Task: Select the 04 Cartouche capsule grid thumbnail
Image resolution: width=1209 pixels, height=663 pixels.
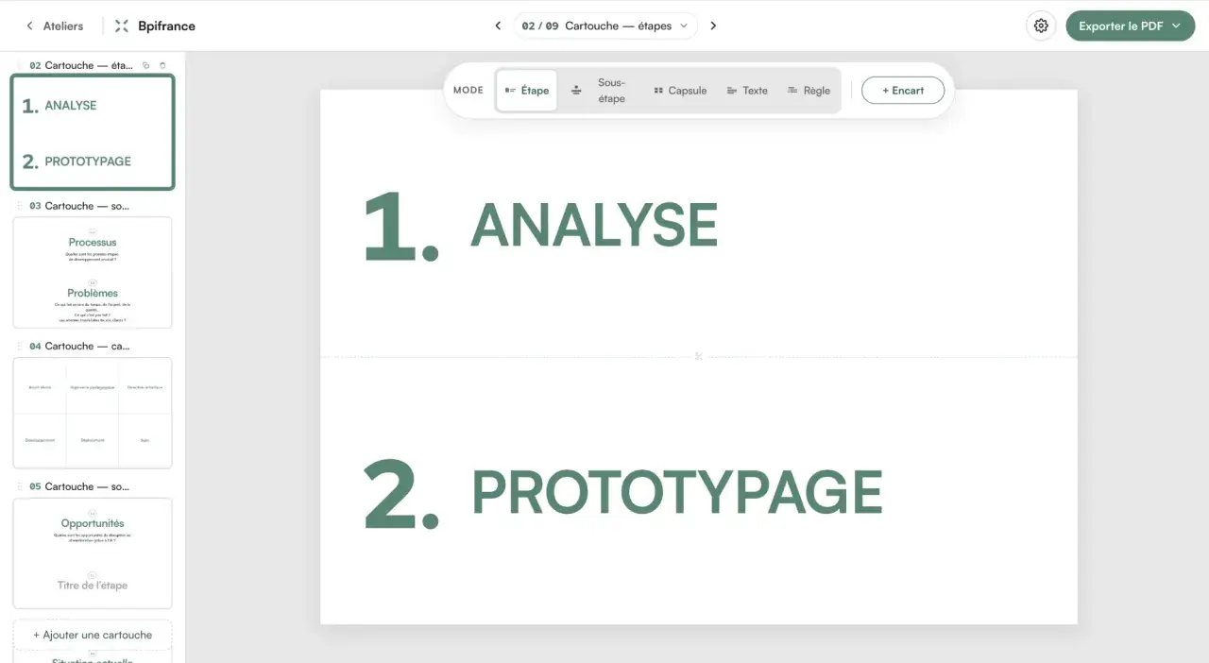Action: pyautogui.click(x=93, y=413)
